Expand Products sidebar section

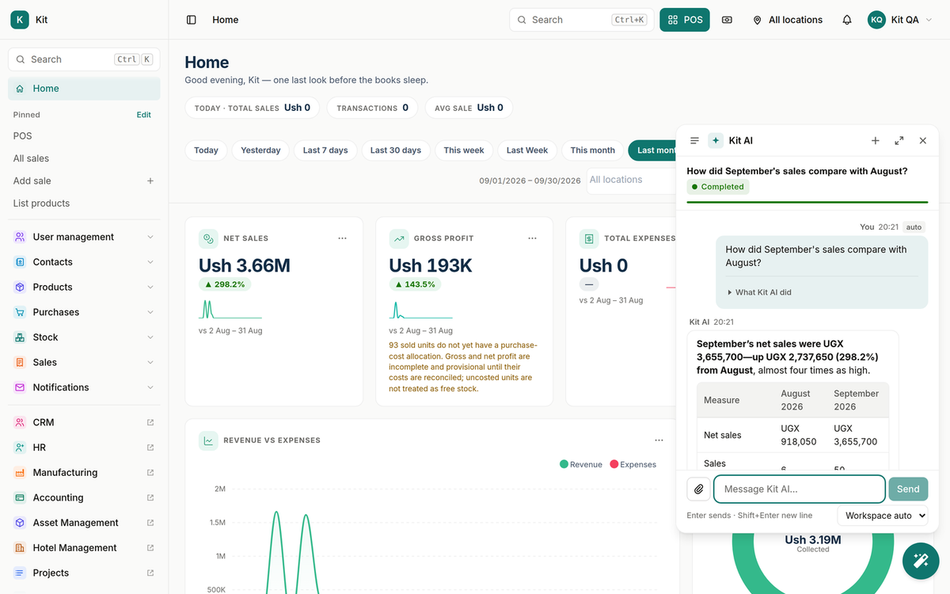(84, 287)
